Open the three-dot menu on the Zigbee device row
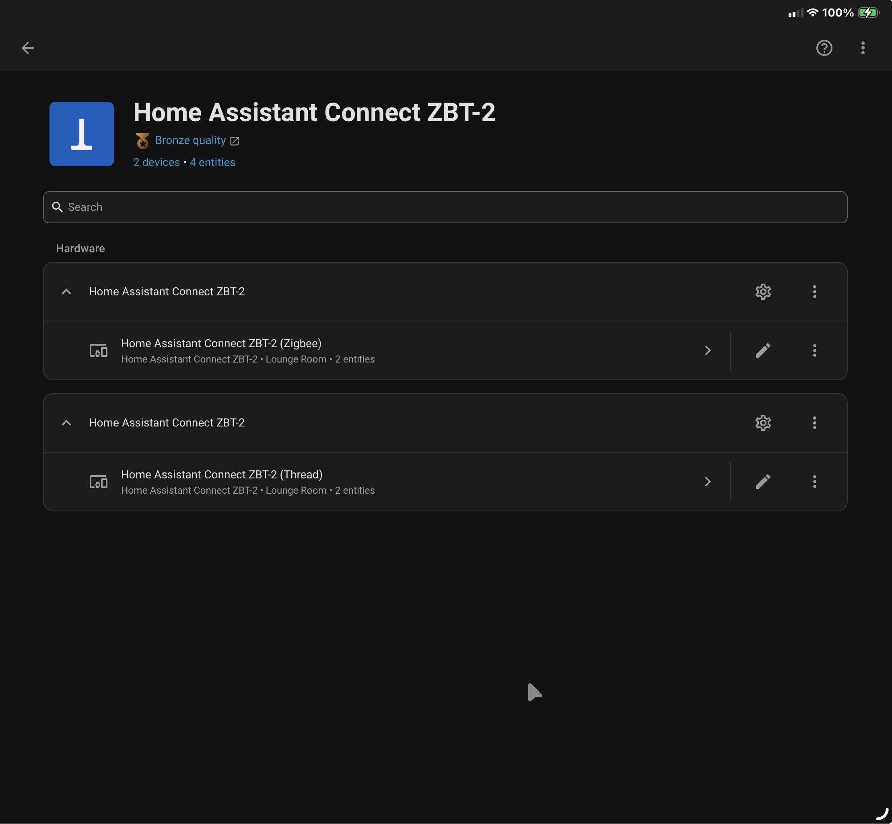Image resolution: width=892 pixels, height=824 pixels. point(814,350)
